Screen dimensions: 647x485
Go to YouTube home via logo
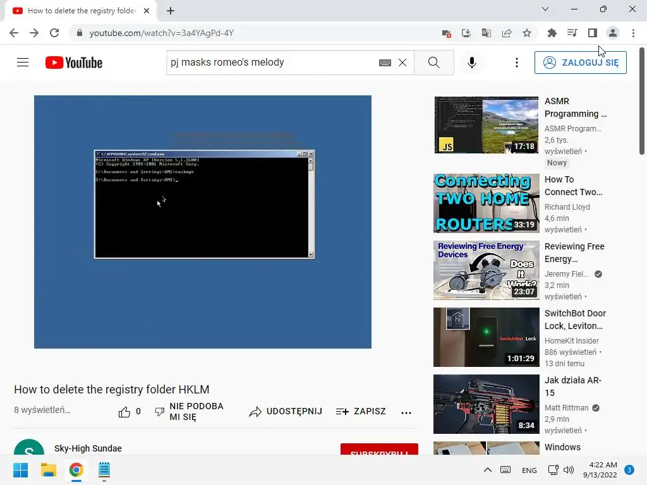pos(74,63)
